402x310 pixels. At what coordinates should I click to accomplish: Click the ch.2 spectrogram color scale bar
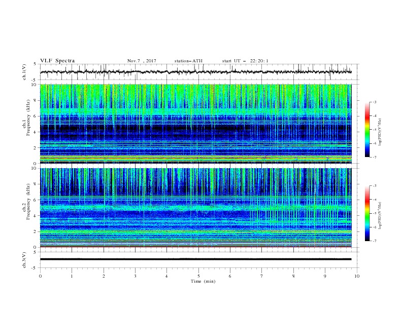(x=367, y=213)
